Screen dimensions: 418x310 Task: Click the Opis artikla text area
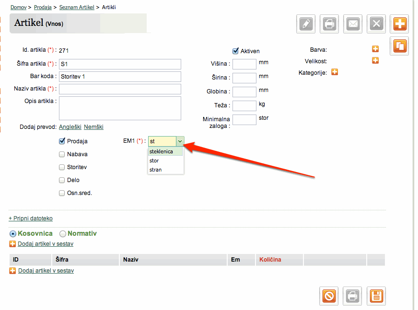[120, 108]
